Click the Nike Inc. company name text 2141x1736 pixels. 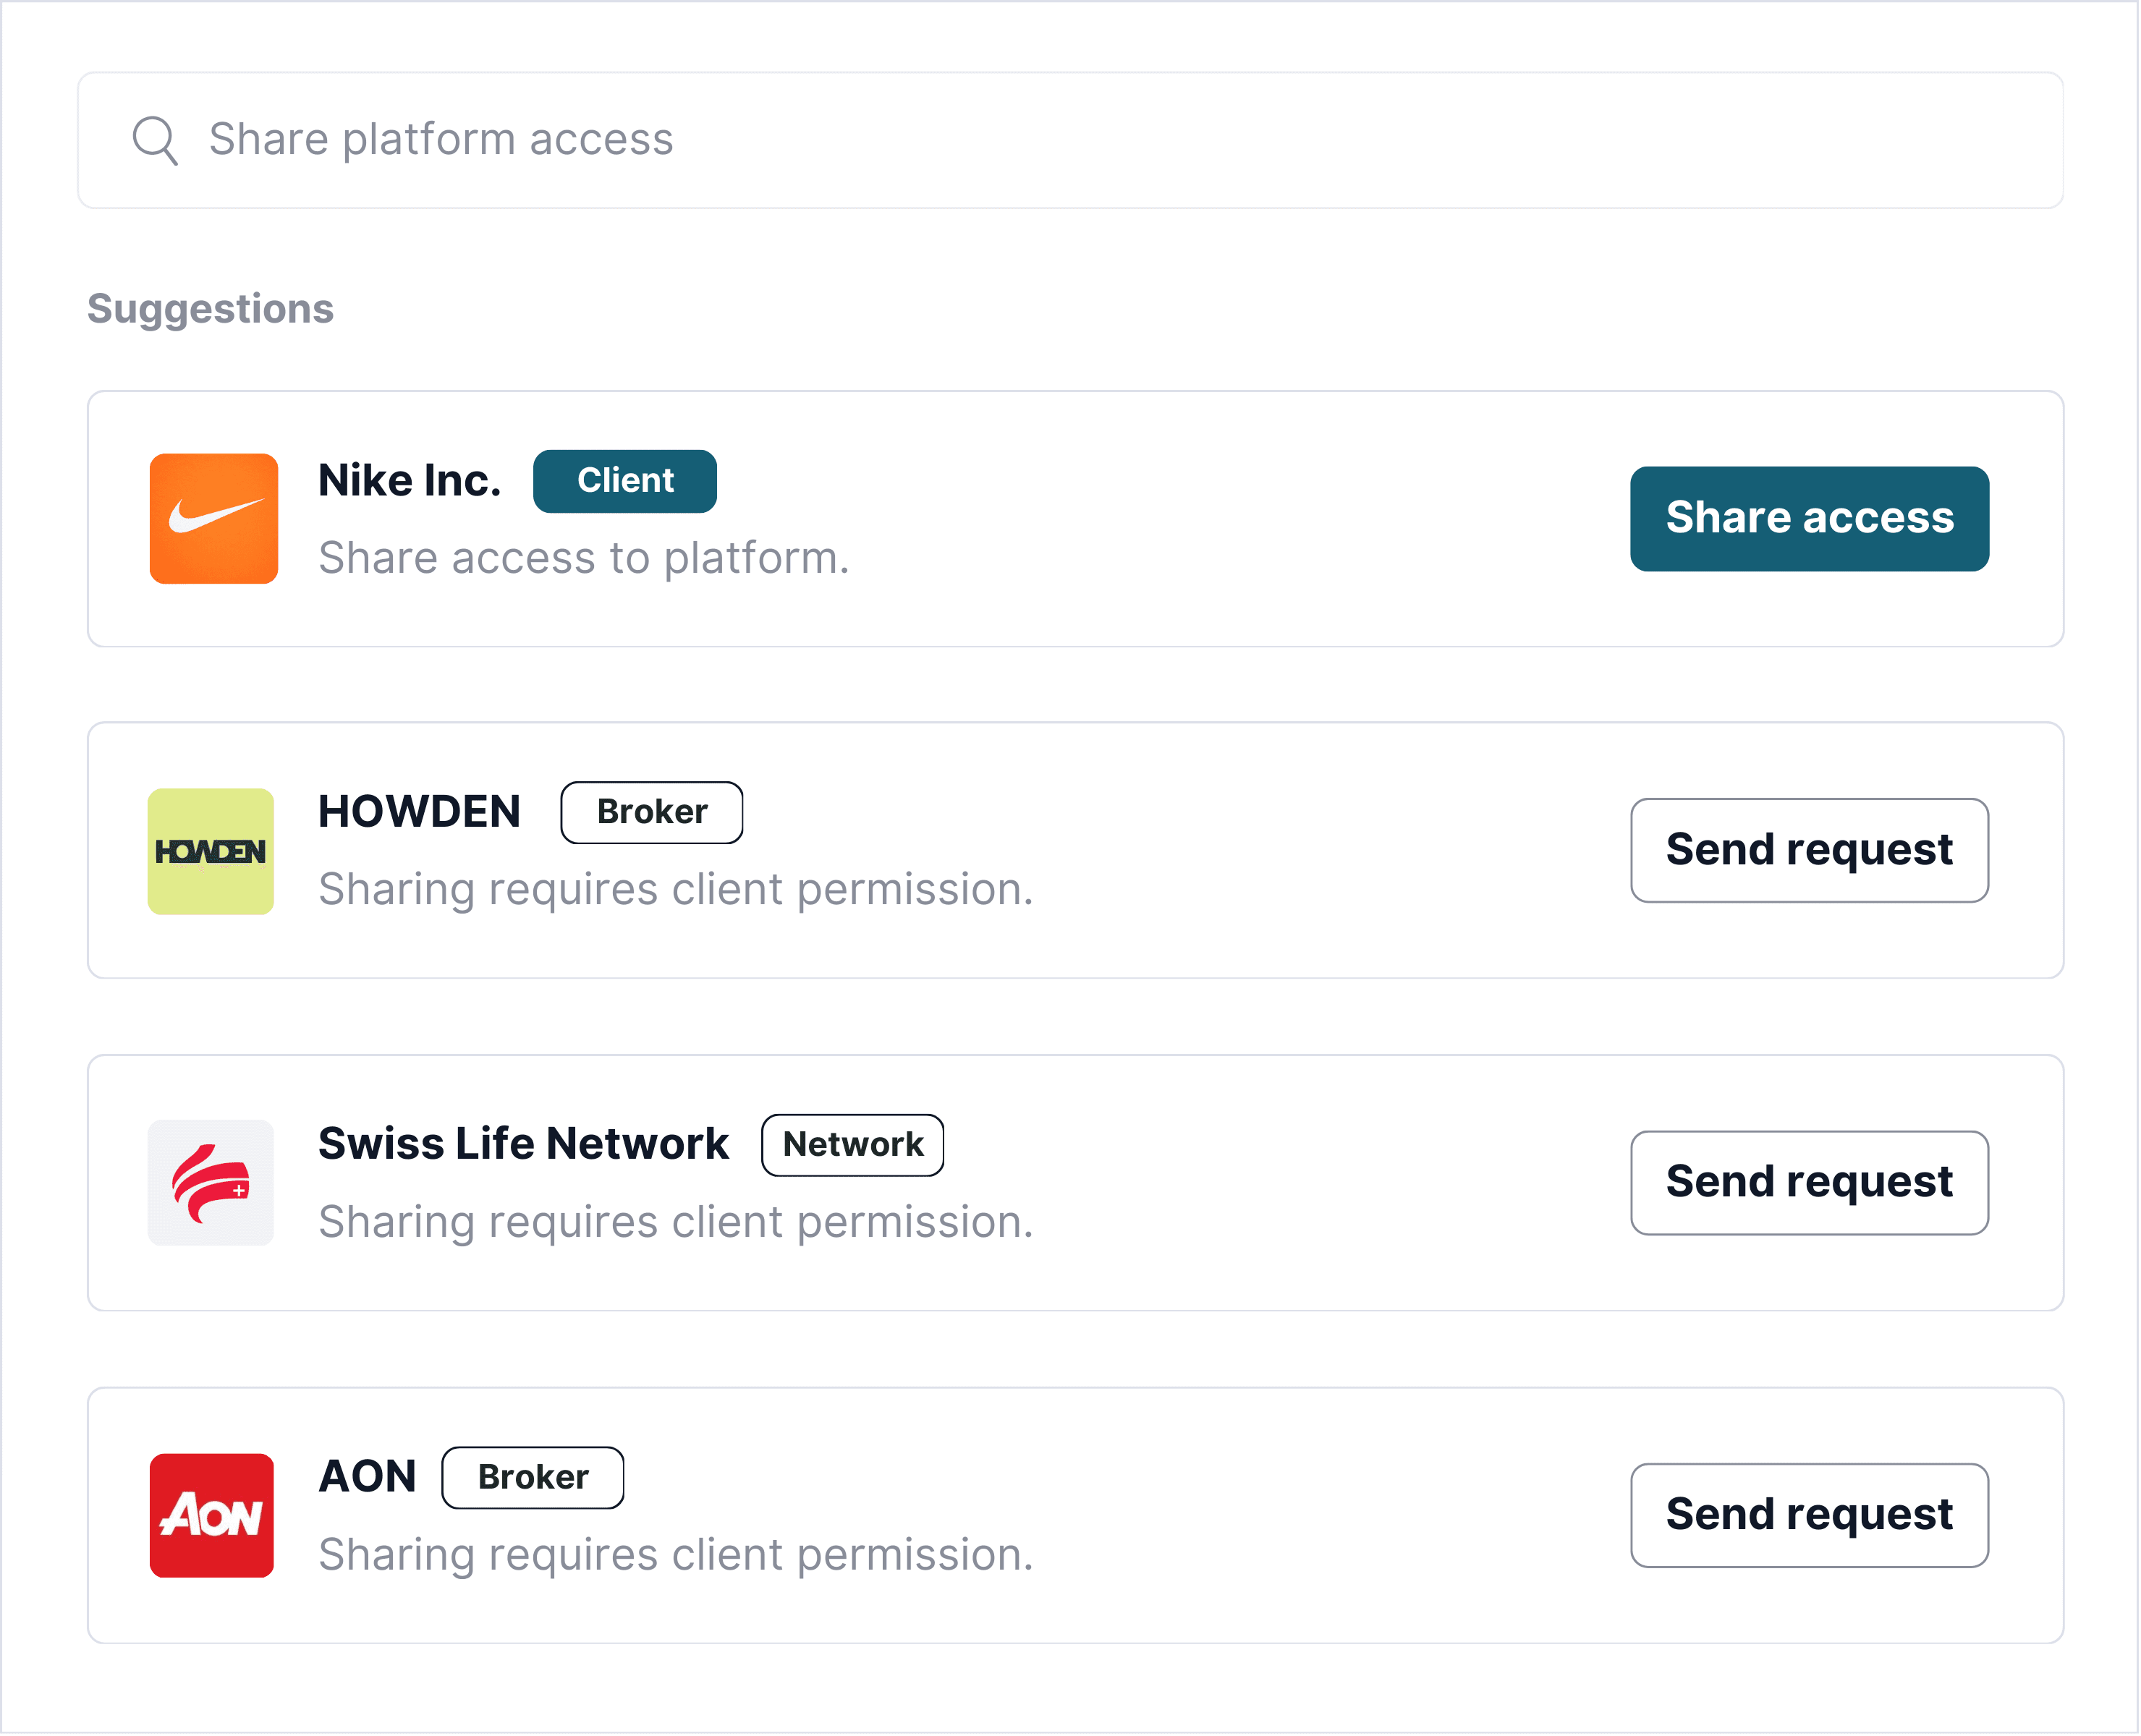click(410, 480)
